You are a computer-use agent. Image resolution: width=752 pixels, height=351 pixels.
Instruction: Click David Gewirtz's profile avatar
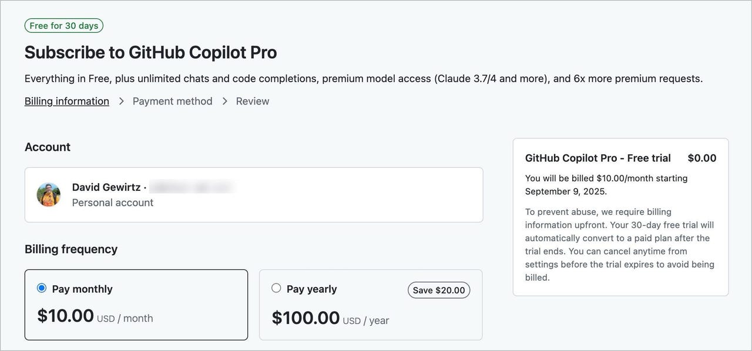[49, 194]
